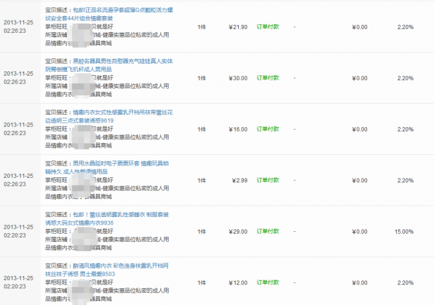
Task: Open the product link in the ¥2.99 row
Action: [x=107, y=167]
